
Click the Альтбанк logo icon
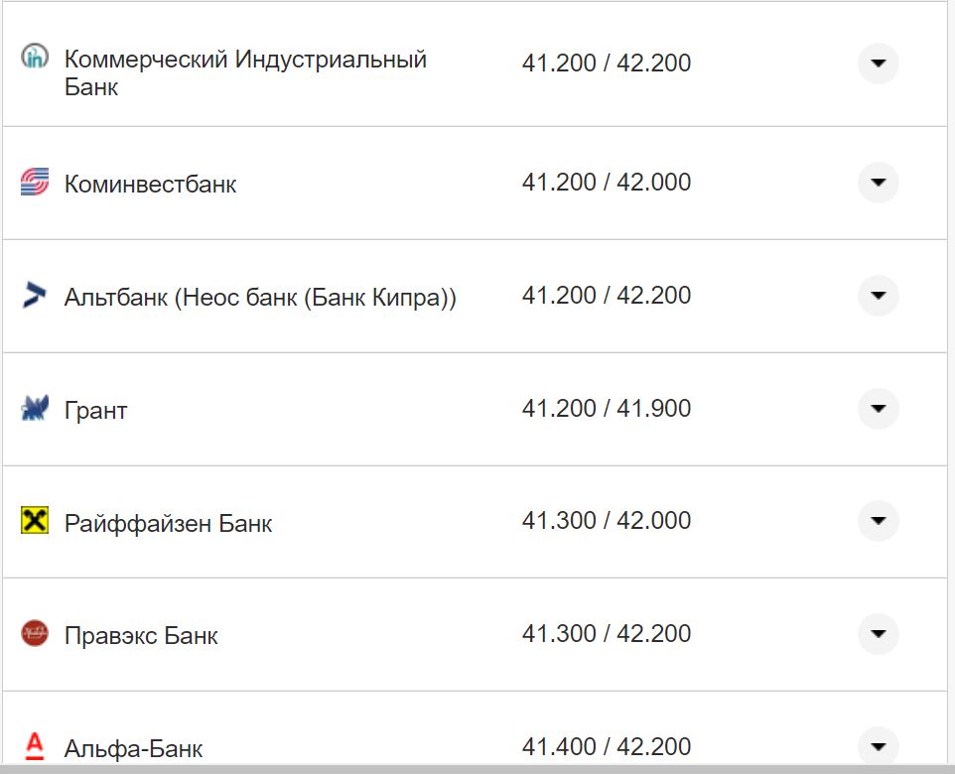click(x=35, y=295)
